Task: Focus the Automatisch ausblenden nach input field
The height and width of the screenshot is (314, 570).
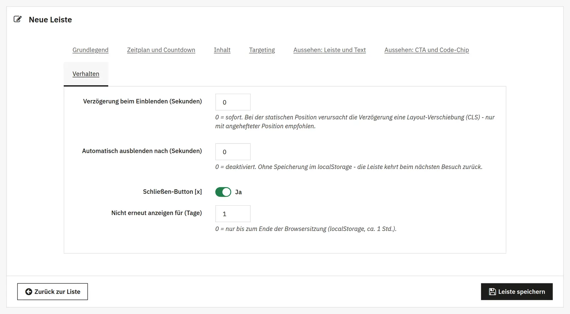Action: tap(233, 152)
